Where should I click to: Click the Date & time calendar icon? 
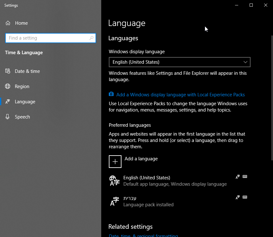click(x=8, y=71)
